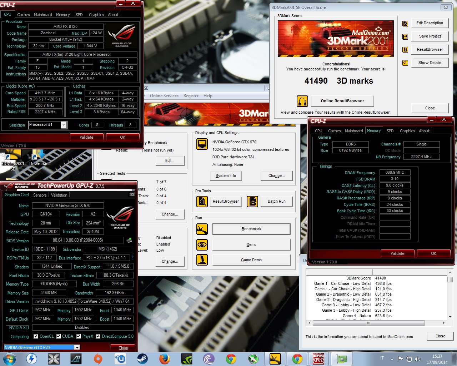Click the vertical scrollbar down arrow in results list
This screenshot has height=366, width=457.
450,317
